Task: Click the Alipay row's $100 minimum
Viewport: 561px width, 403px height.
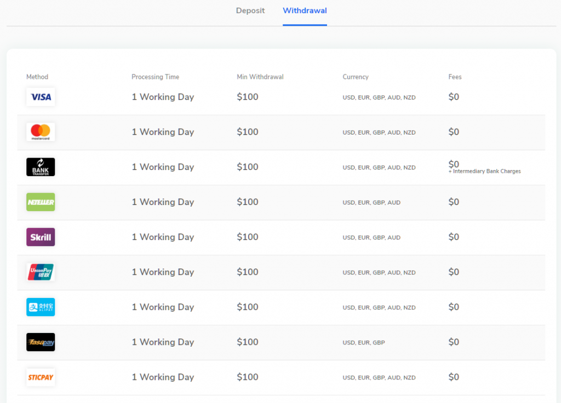Action: tap(248, 307)
